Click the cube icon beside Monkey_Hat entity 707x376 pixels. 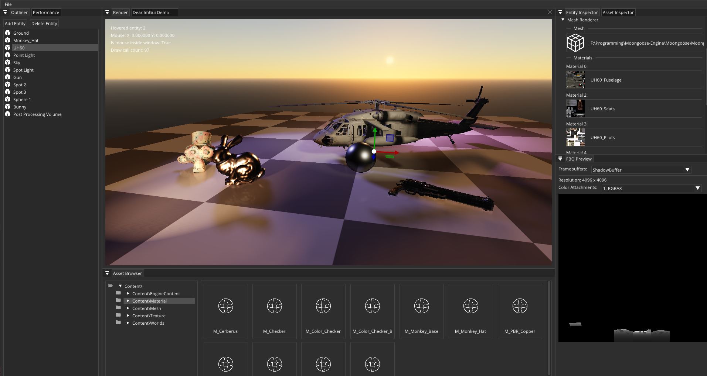(x=7, y=40)
